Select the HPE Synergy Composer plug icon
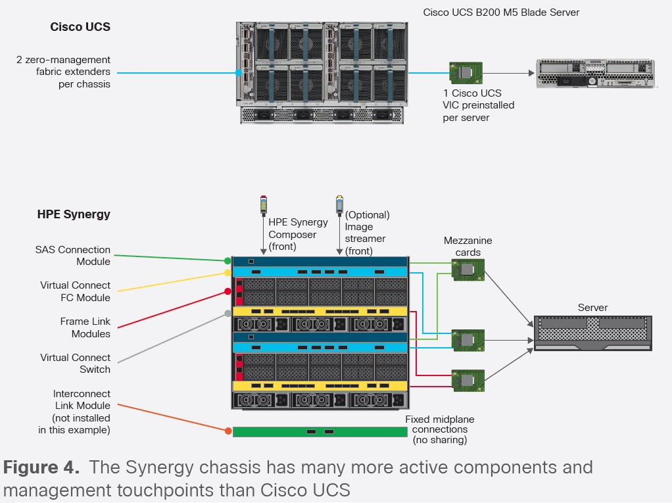672x503 pixels. tap(264, 204)
